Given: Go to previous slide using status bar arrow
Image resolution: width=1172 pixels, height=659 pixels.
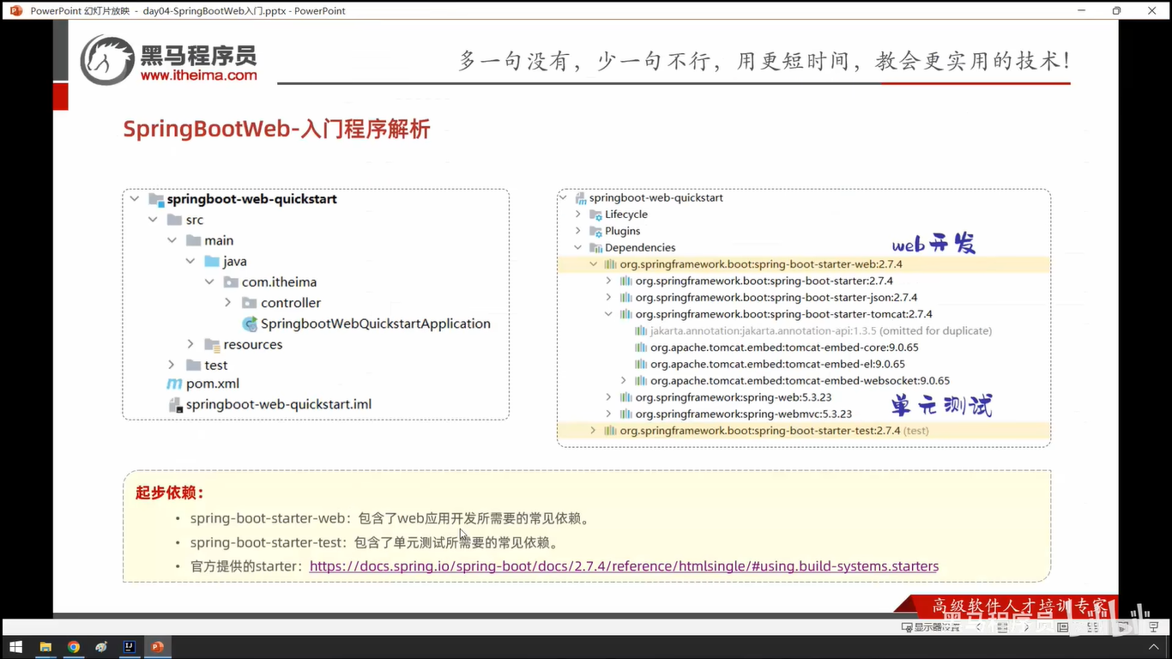Looking at the screenshot, I should click(979, 627).
